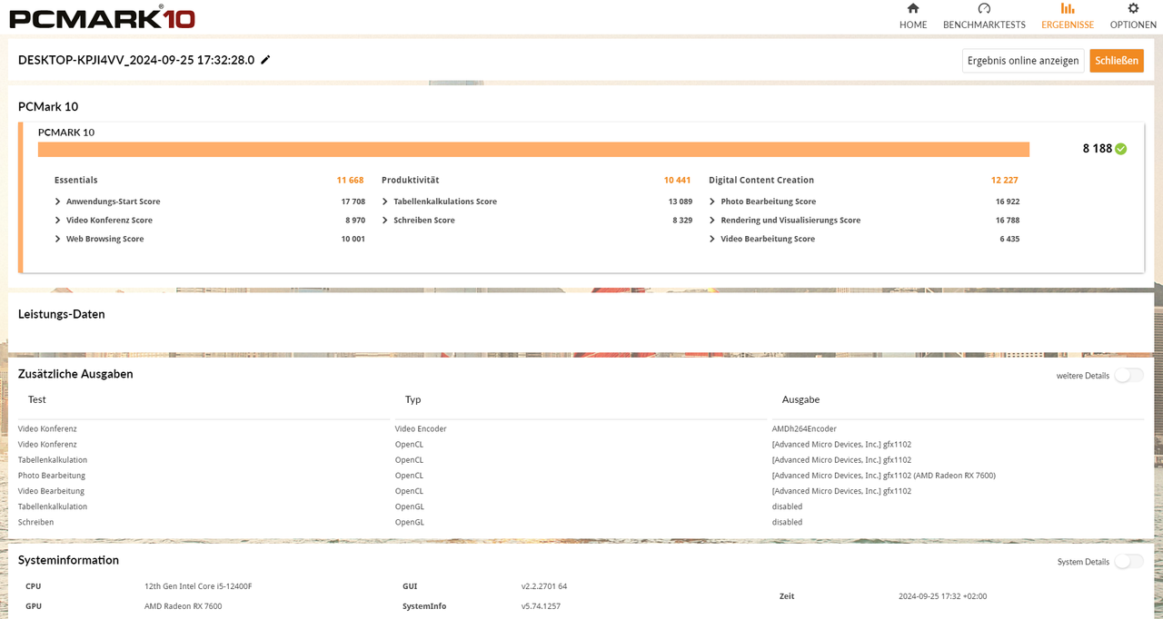
Task: Select the ERGEBNISSE tab label
Action: click(1068, 25)
